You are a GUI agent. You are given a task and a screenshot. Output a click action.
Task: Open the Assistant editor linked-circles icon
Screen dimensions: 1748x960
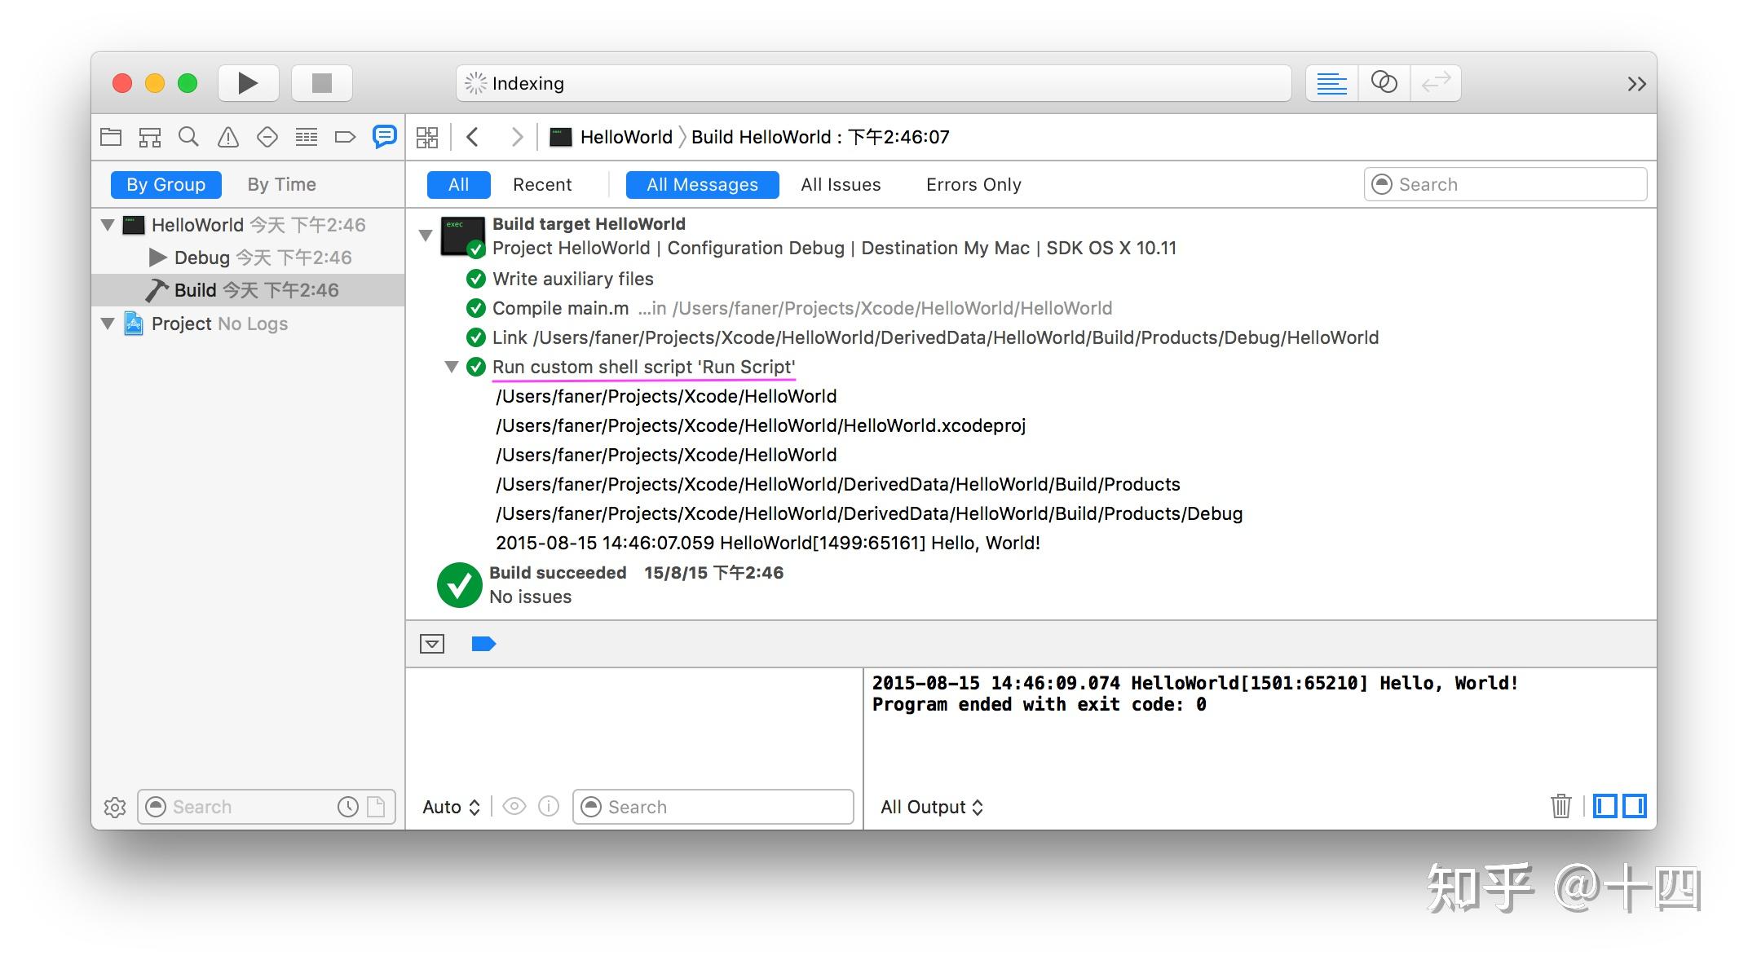(1384, 82)
